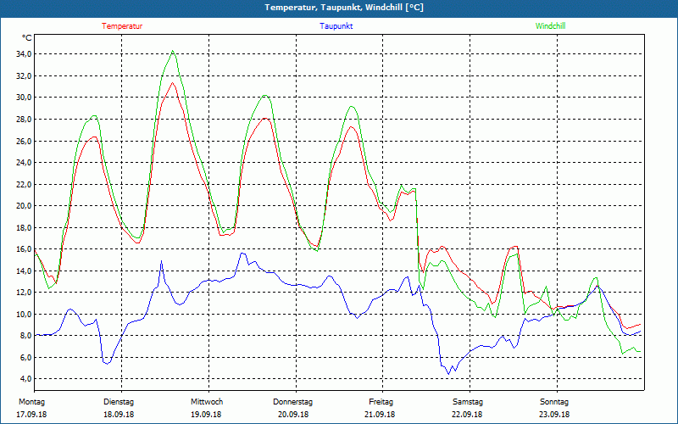Click the 10,0 y-axis value

pos(24,314)
